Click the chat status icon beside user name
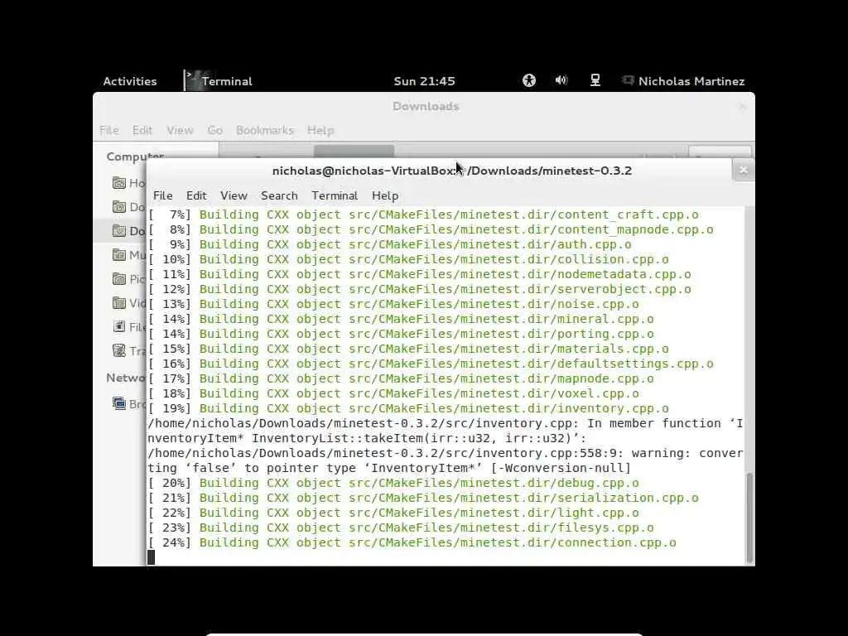The width and height of the screenshot is (848, 636). pyautogui.click(x=628, y=80)
